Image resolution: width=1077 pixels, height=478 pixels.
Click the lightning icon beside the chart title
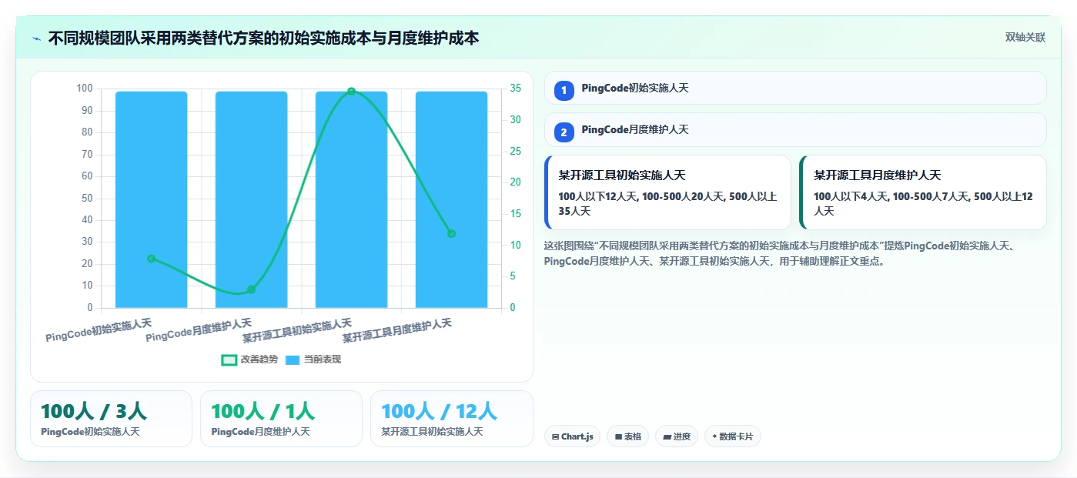[36, 38]
